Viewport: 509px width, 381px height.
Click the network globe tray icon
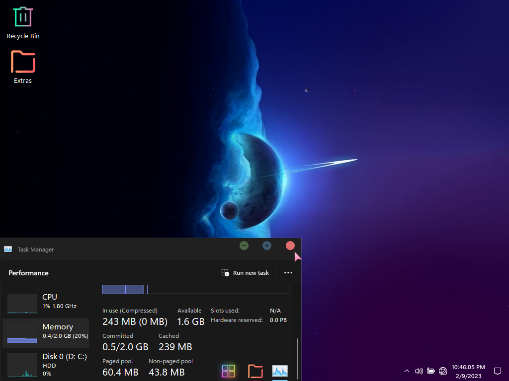point(443,371)
